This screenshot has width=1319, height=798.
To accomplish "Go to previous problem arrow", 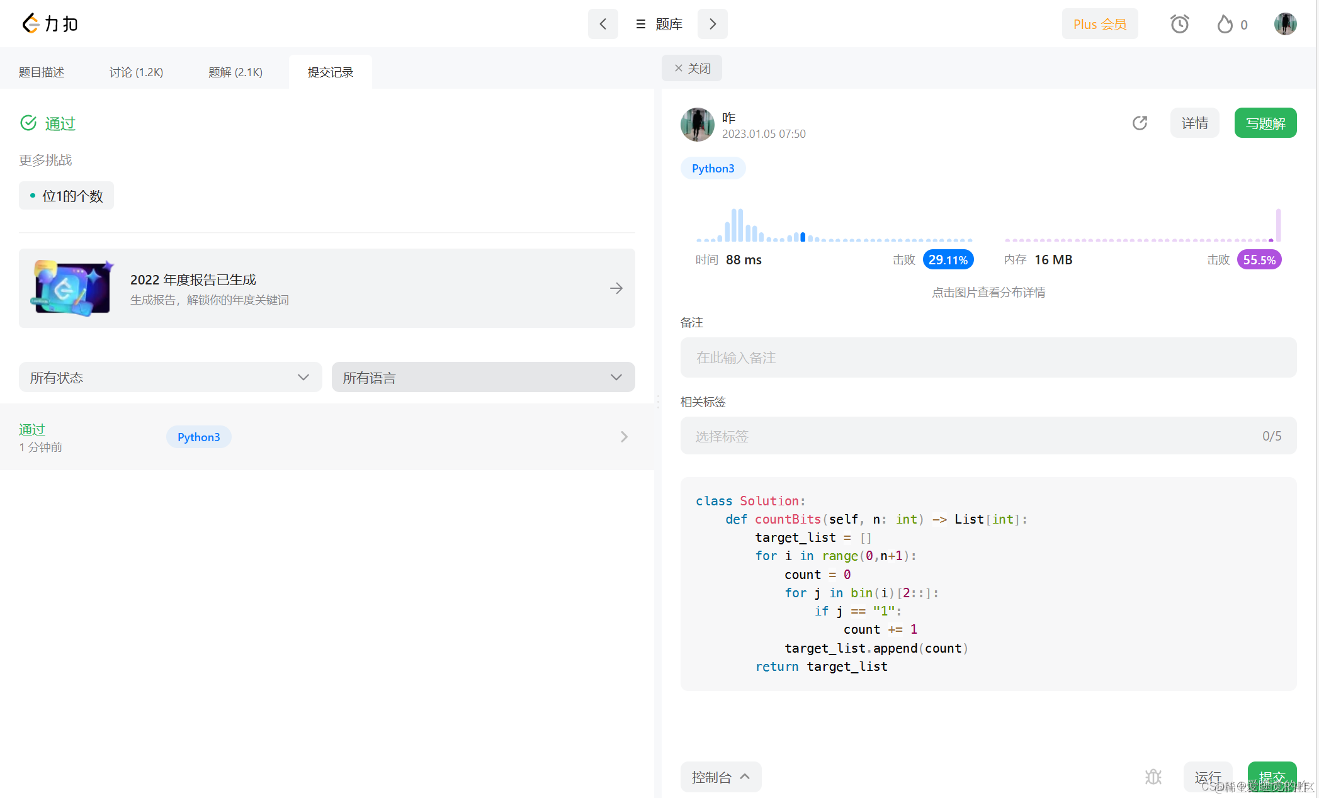I will coord(603,24).
